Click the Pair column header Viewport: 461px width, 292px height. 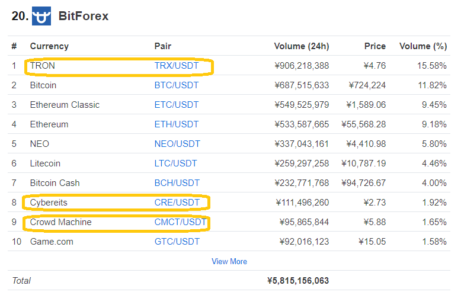tap(163, 46)
